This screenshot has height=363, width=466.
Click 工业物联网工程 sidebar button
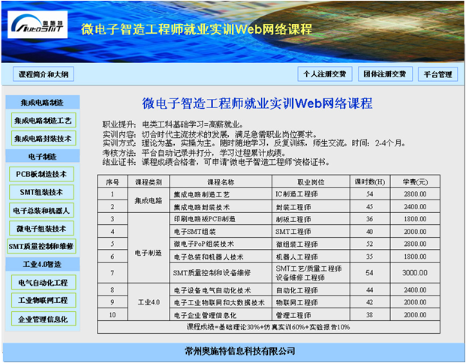pos(42,300)
